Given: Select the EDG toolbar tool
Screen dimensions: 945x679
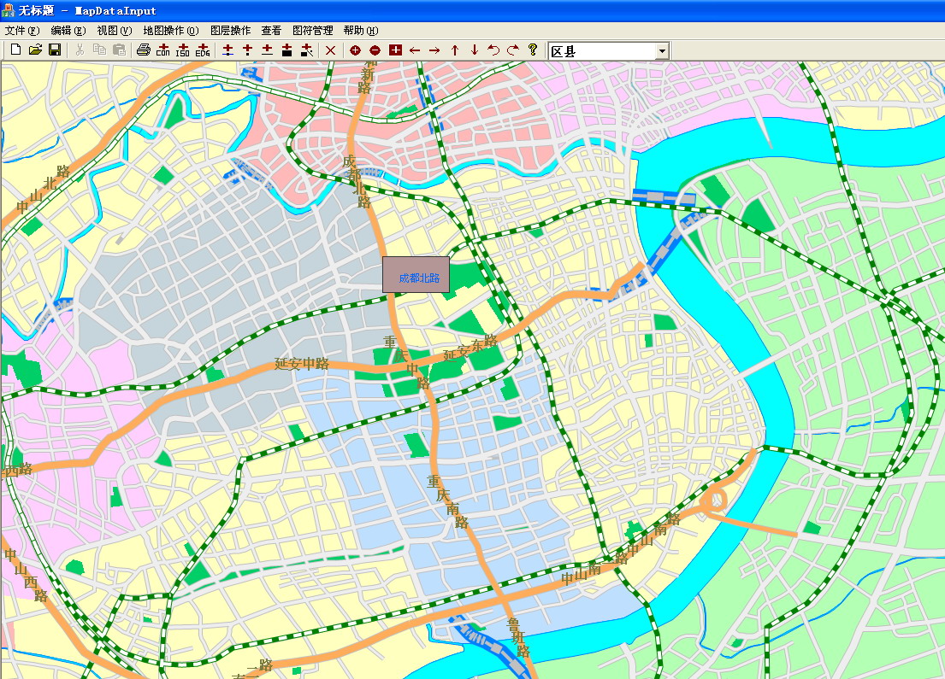Looking at the screenshot, I should click(203, 50).
